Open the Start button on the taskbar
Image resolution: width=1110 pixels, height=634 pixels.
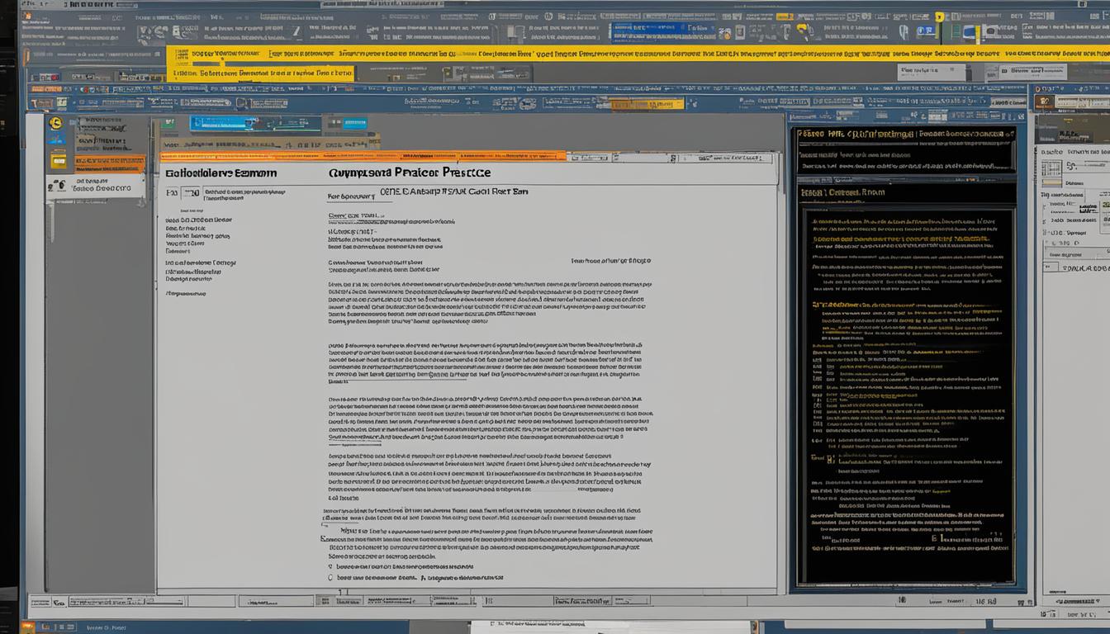pyautogui.click(x=27, y=627)
